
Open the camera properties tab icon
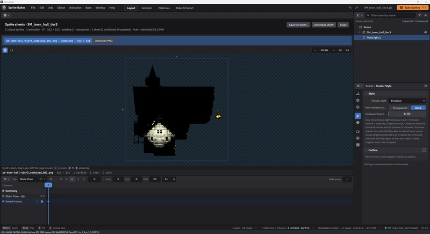[x=358, y=132]
